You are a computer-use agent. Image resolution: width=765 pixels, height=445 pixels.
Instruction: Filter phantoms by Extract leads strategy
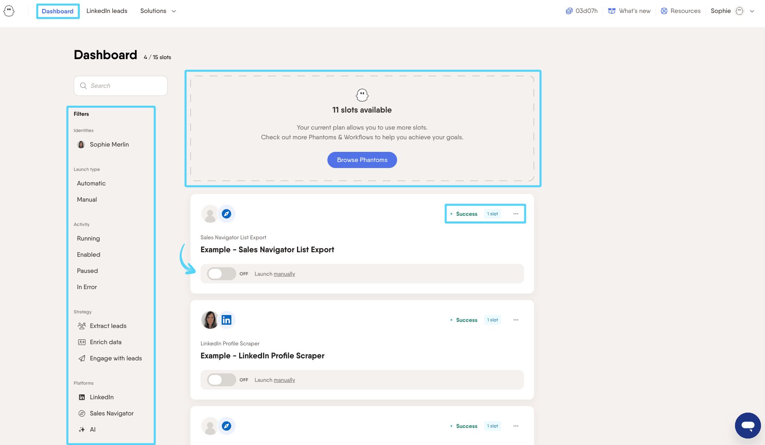coord(108,326)
